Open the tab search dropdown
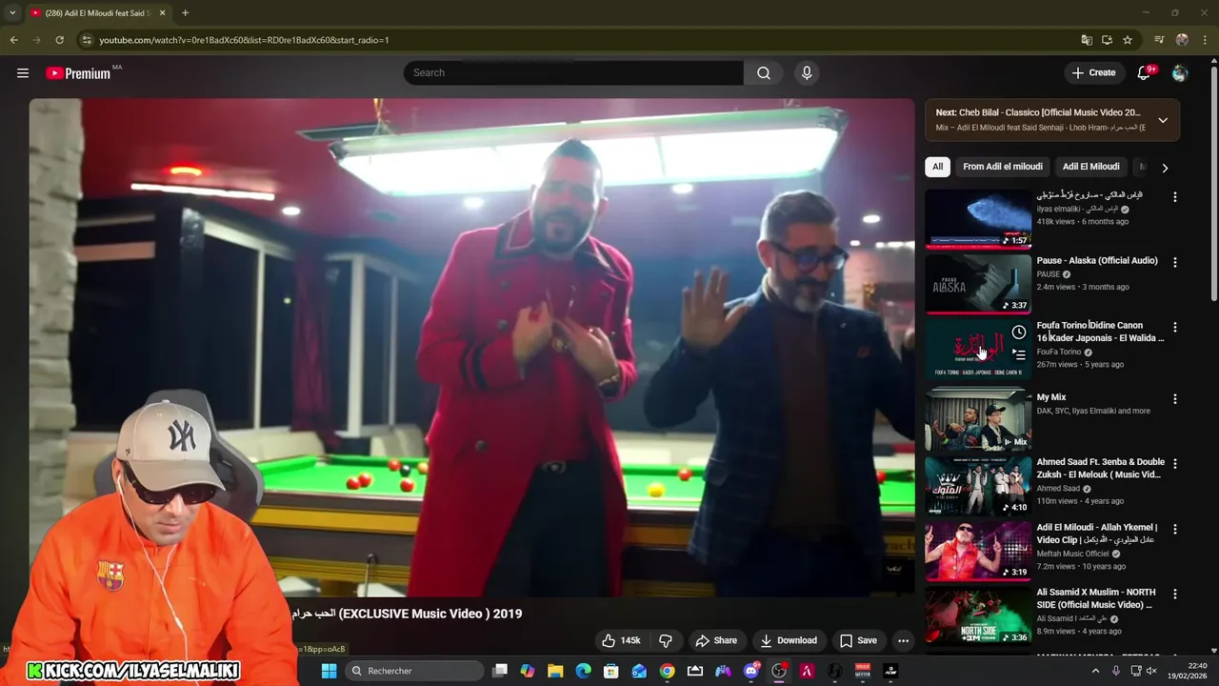Image resolution: width=1219 pixels, height=686 pixels. (x=12, y=13)
